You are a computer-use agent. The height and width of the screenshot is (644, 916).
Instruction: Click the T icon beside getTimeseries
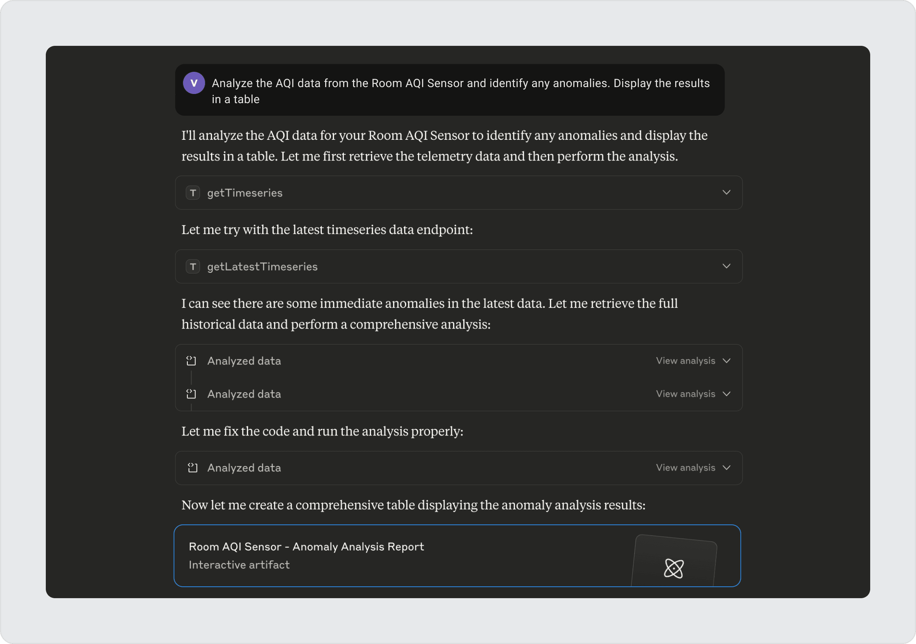click(x=193, y=193)
